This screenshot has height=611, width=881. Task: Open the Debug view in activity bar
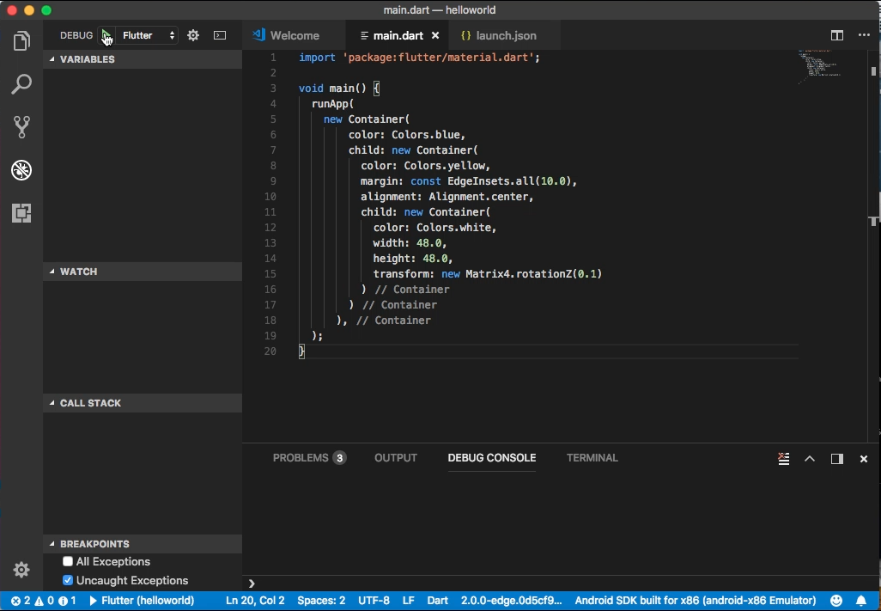click(21, 170)
